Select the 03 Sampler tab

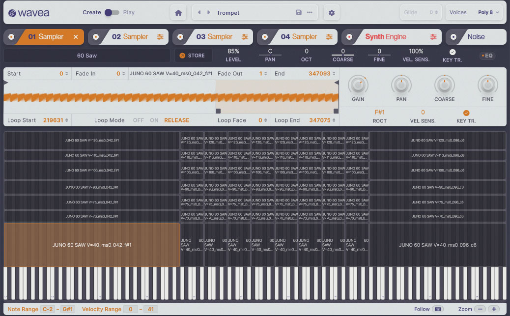tap(214, 37)
